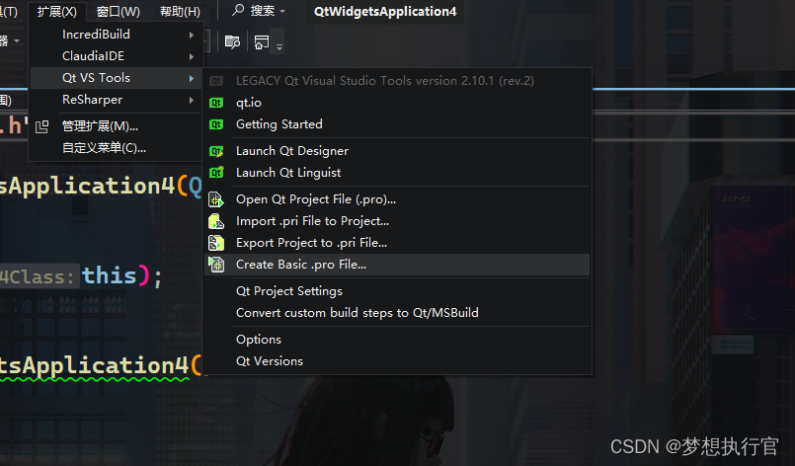795x466 pixels.
Task: Expand the IncrediBuild submenu arrow
Action: (x=192, y=35)
